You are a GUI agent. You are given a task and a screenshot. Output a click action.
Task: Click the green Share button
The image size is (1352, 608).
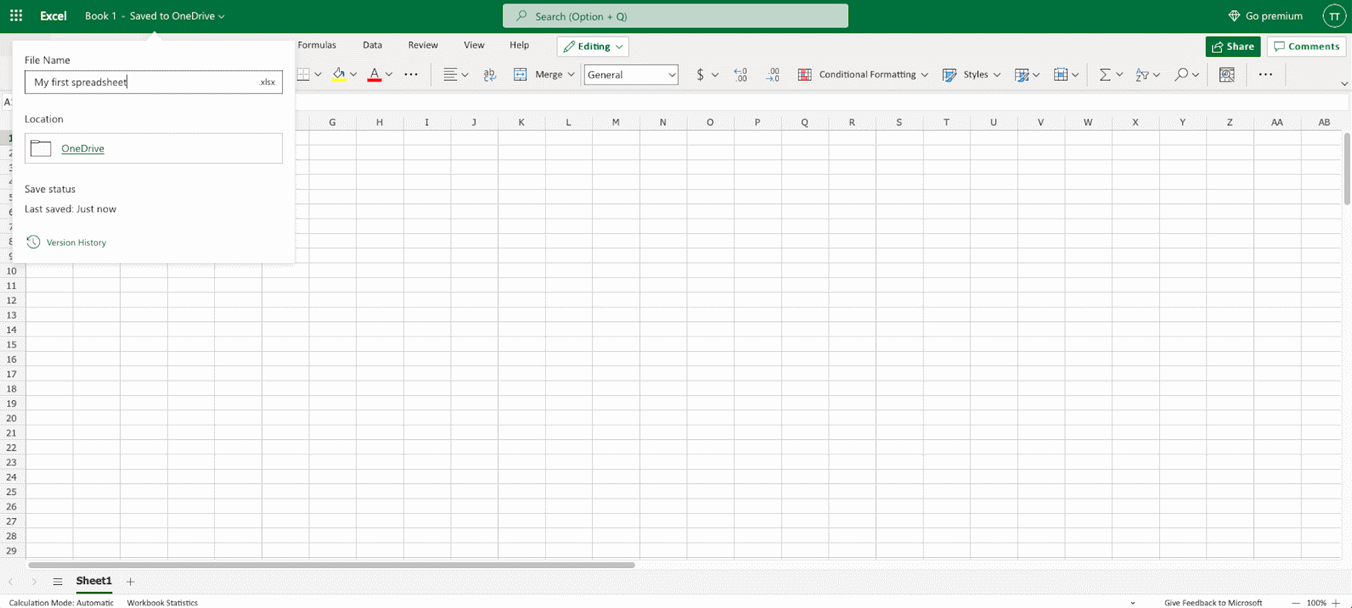(x=1232, y=47)
